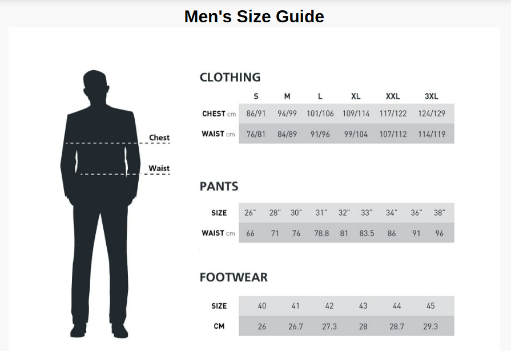The width and height of the screenshot is (511, 351).
Task: Click the Chest label beside the silhouette
Action: (159, 138)
